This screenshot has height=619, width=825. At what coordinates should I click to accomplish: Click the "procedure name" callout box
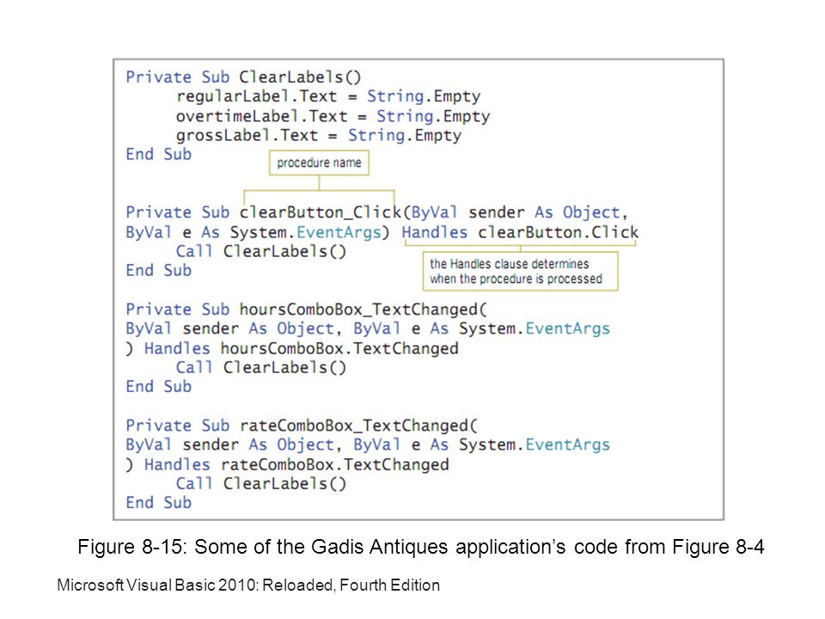point(319,162)
